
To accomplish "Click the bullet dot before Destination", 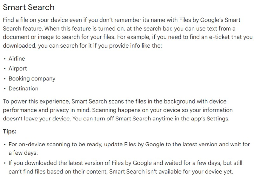I will pos(4,89).
